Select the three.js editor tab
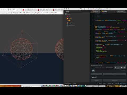Screen dimensions: 127x95 (x=105, y=11)
